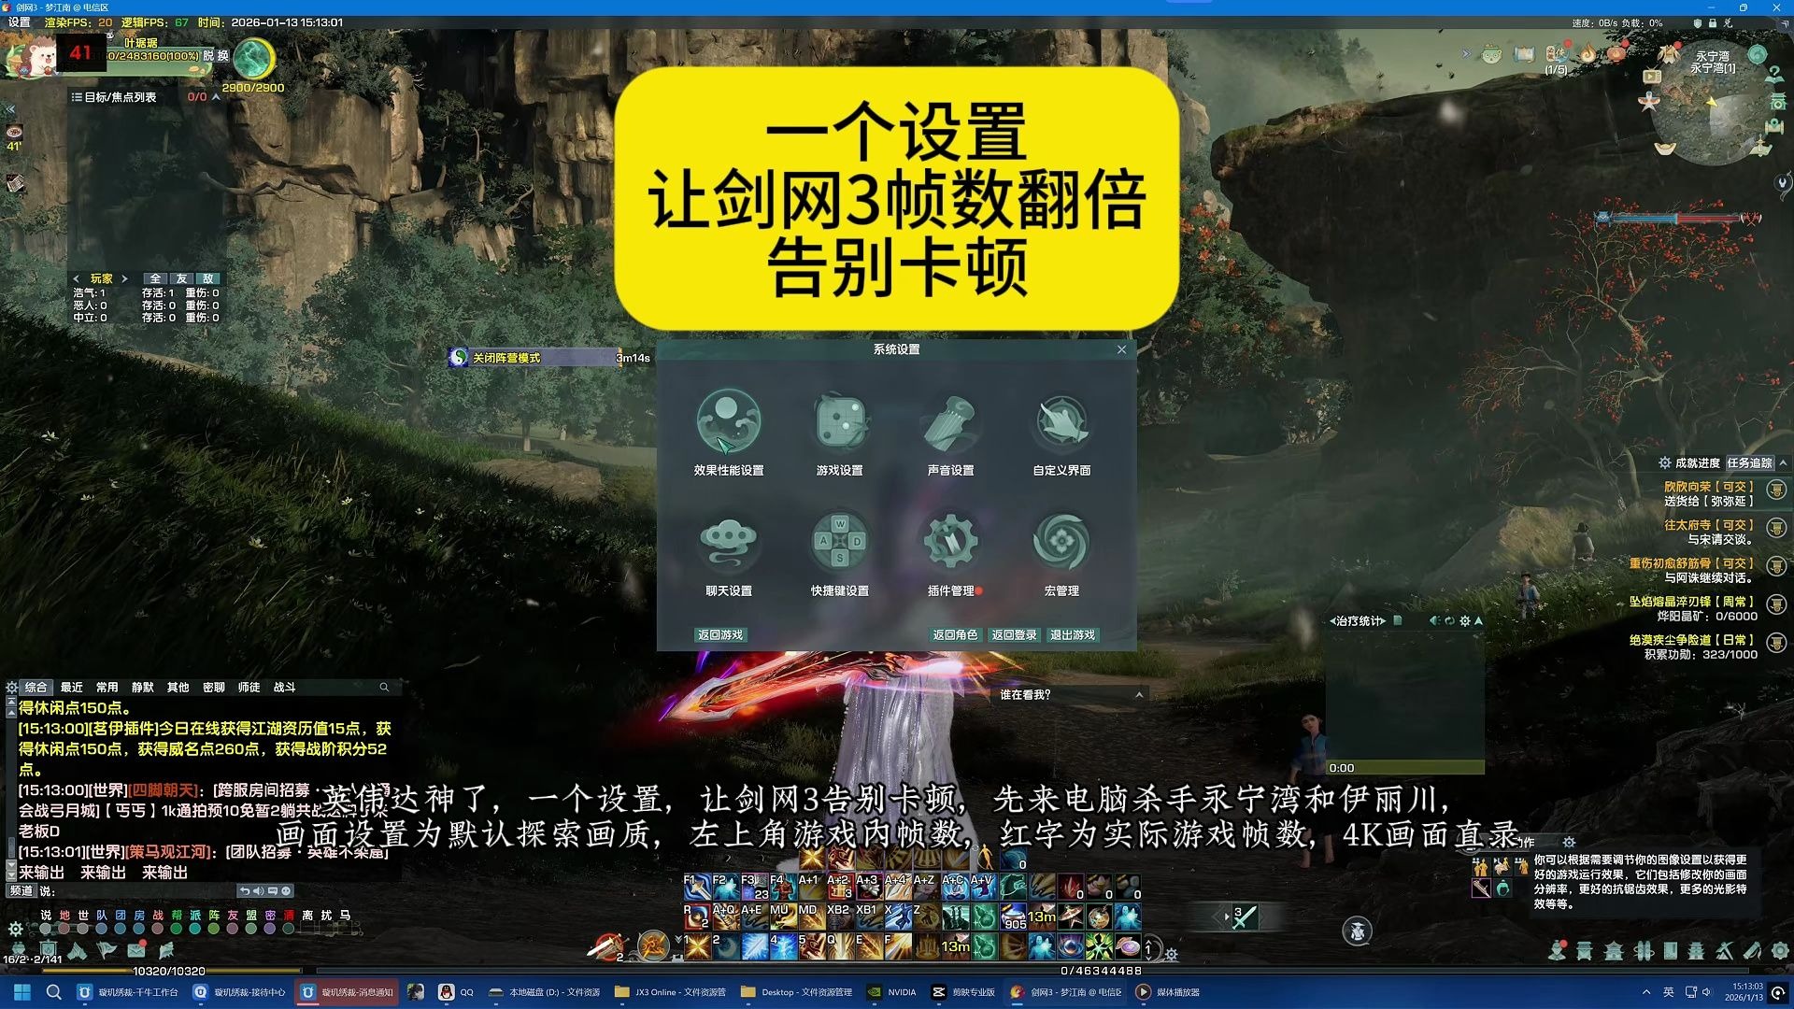Toggle the 地 channel filter circle

[64, 929]
